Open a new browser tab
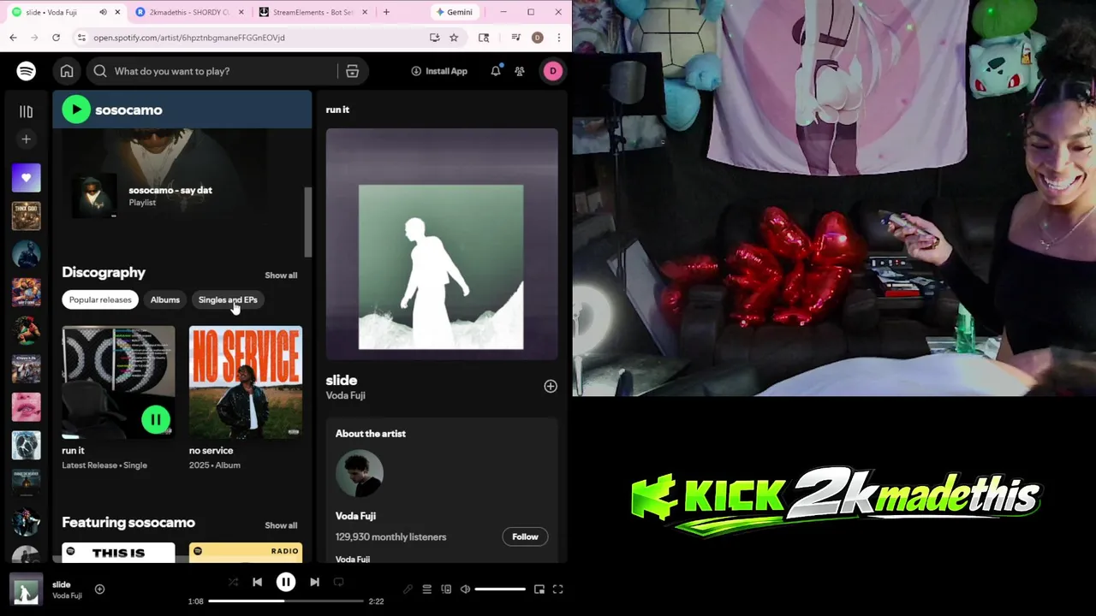The image size is (1096, 616). (x=386, y=12)
